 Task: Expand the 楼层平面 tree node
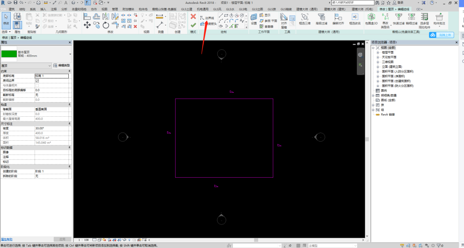coord(378,53)
